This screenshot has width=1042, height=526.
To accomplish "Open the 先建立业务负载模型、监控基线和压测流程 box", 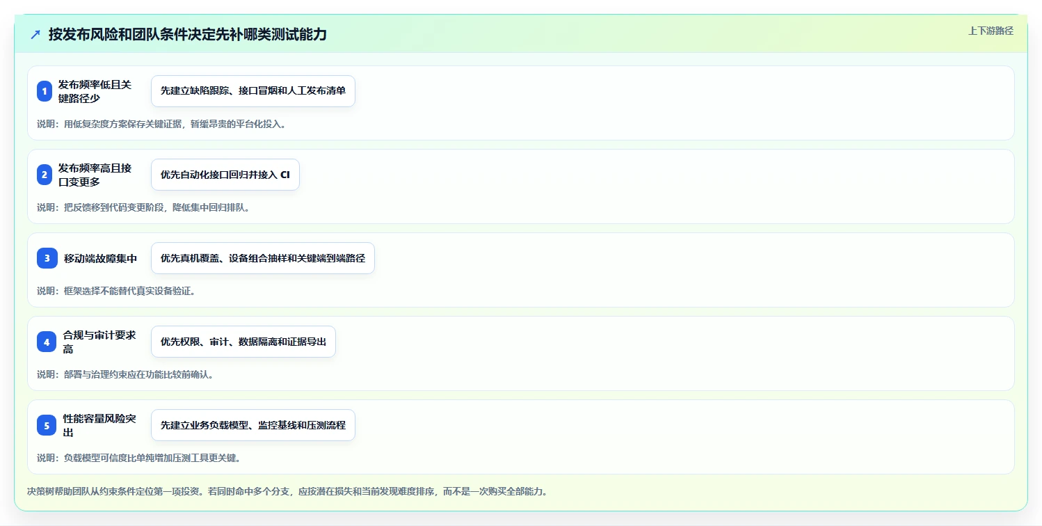I will 253,425.
